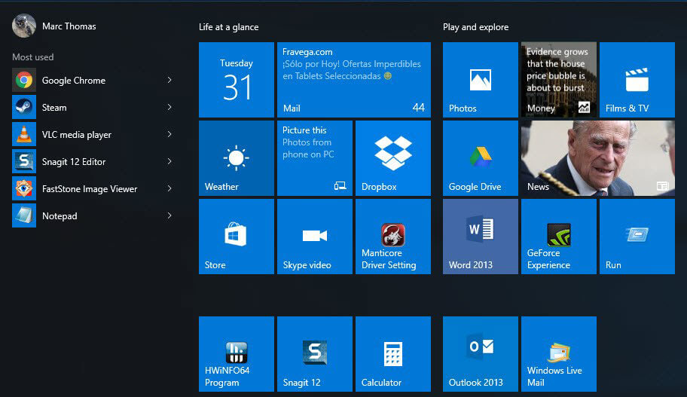Image resolution: width=687 pixels, height=397 pixels.
Task: Launch the HWiNFO64 Program tile
Action: 237,354
